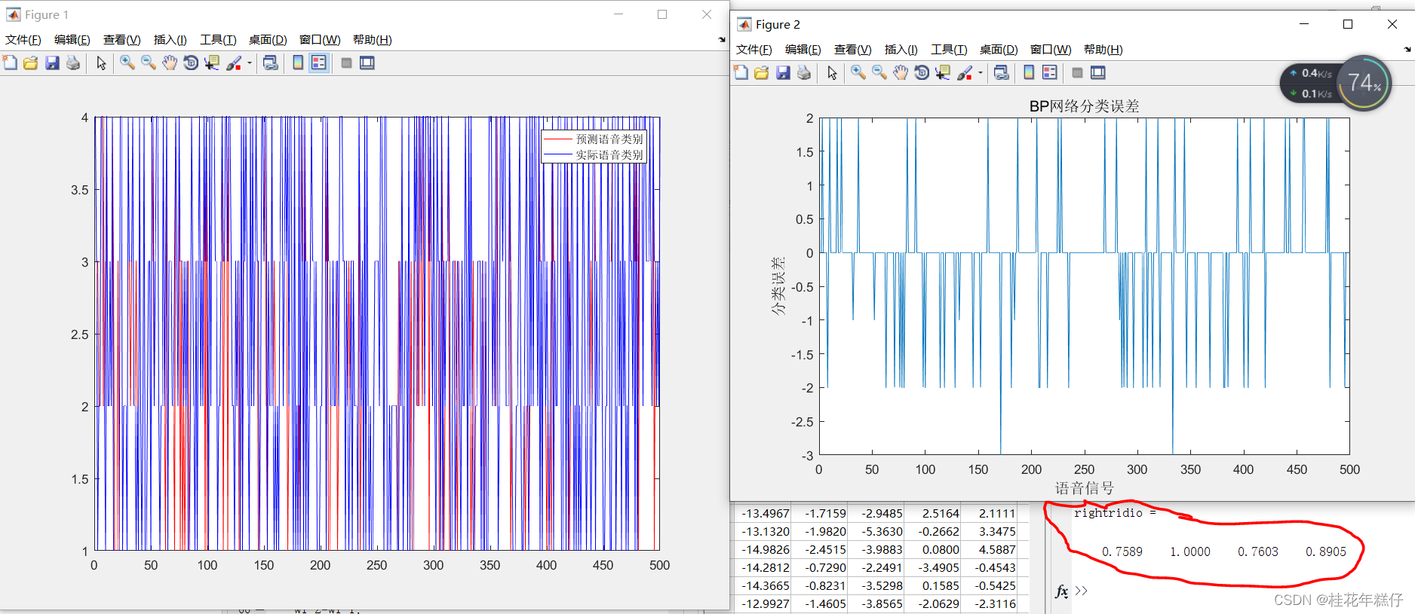Open 窗口(W) menu in Figure 2
Screen dimensions: 1415x614
coord(1051,50)
